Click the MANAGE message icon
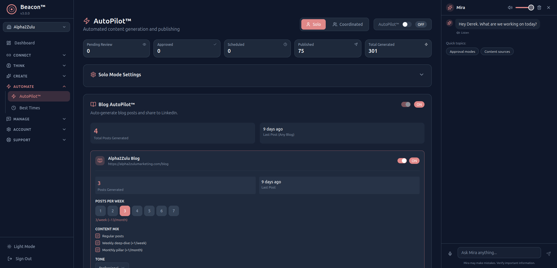 pos(9,119)
